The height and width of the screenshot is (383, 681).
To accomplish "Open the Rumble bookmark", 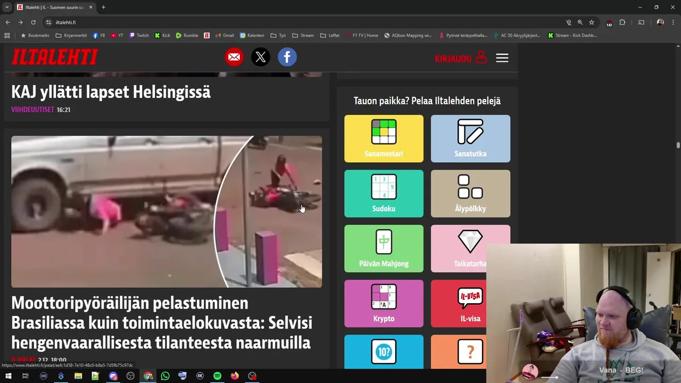I will pos(187,36).
